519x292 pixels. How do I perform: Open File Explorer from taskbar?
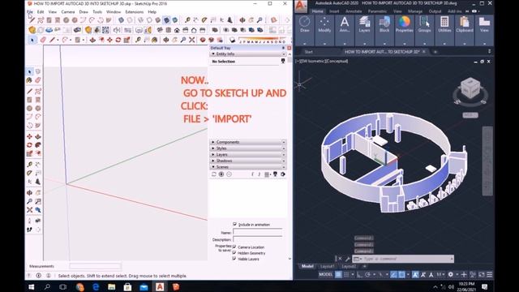112,286
